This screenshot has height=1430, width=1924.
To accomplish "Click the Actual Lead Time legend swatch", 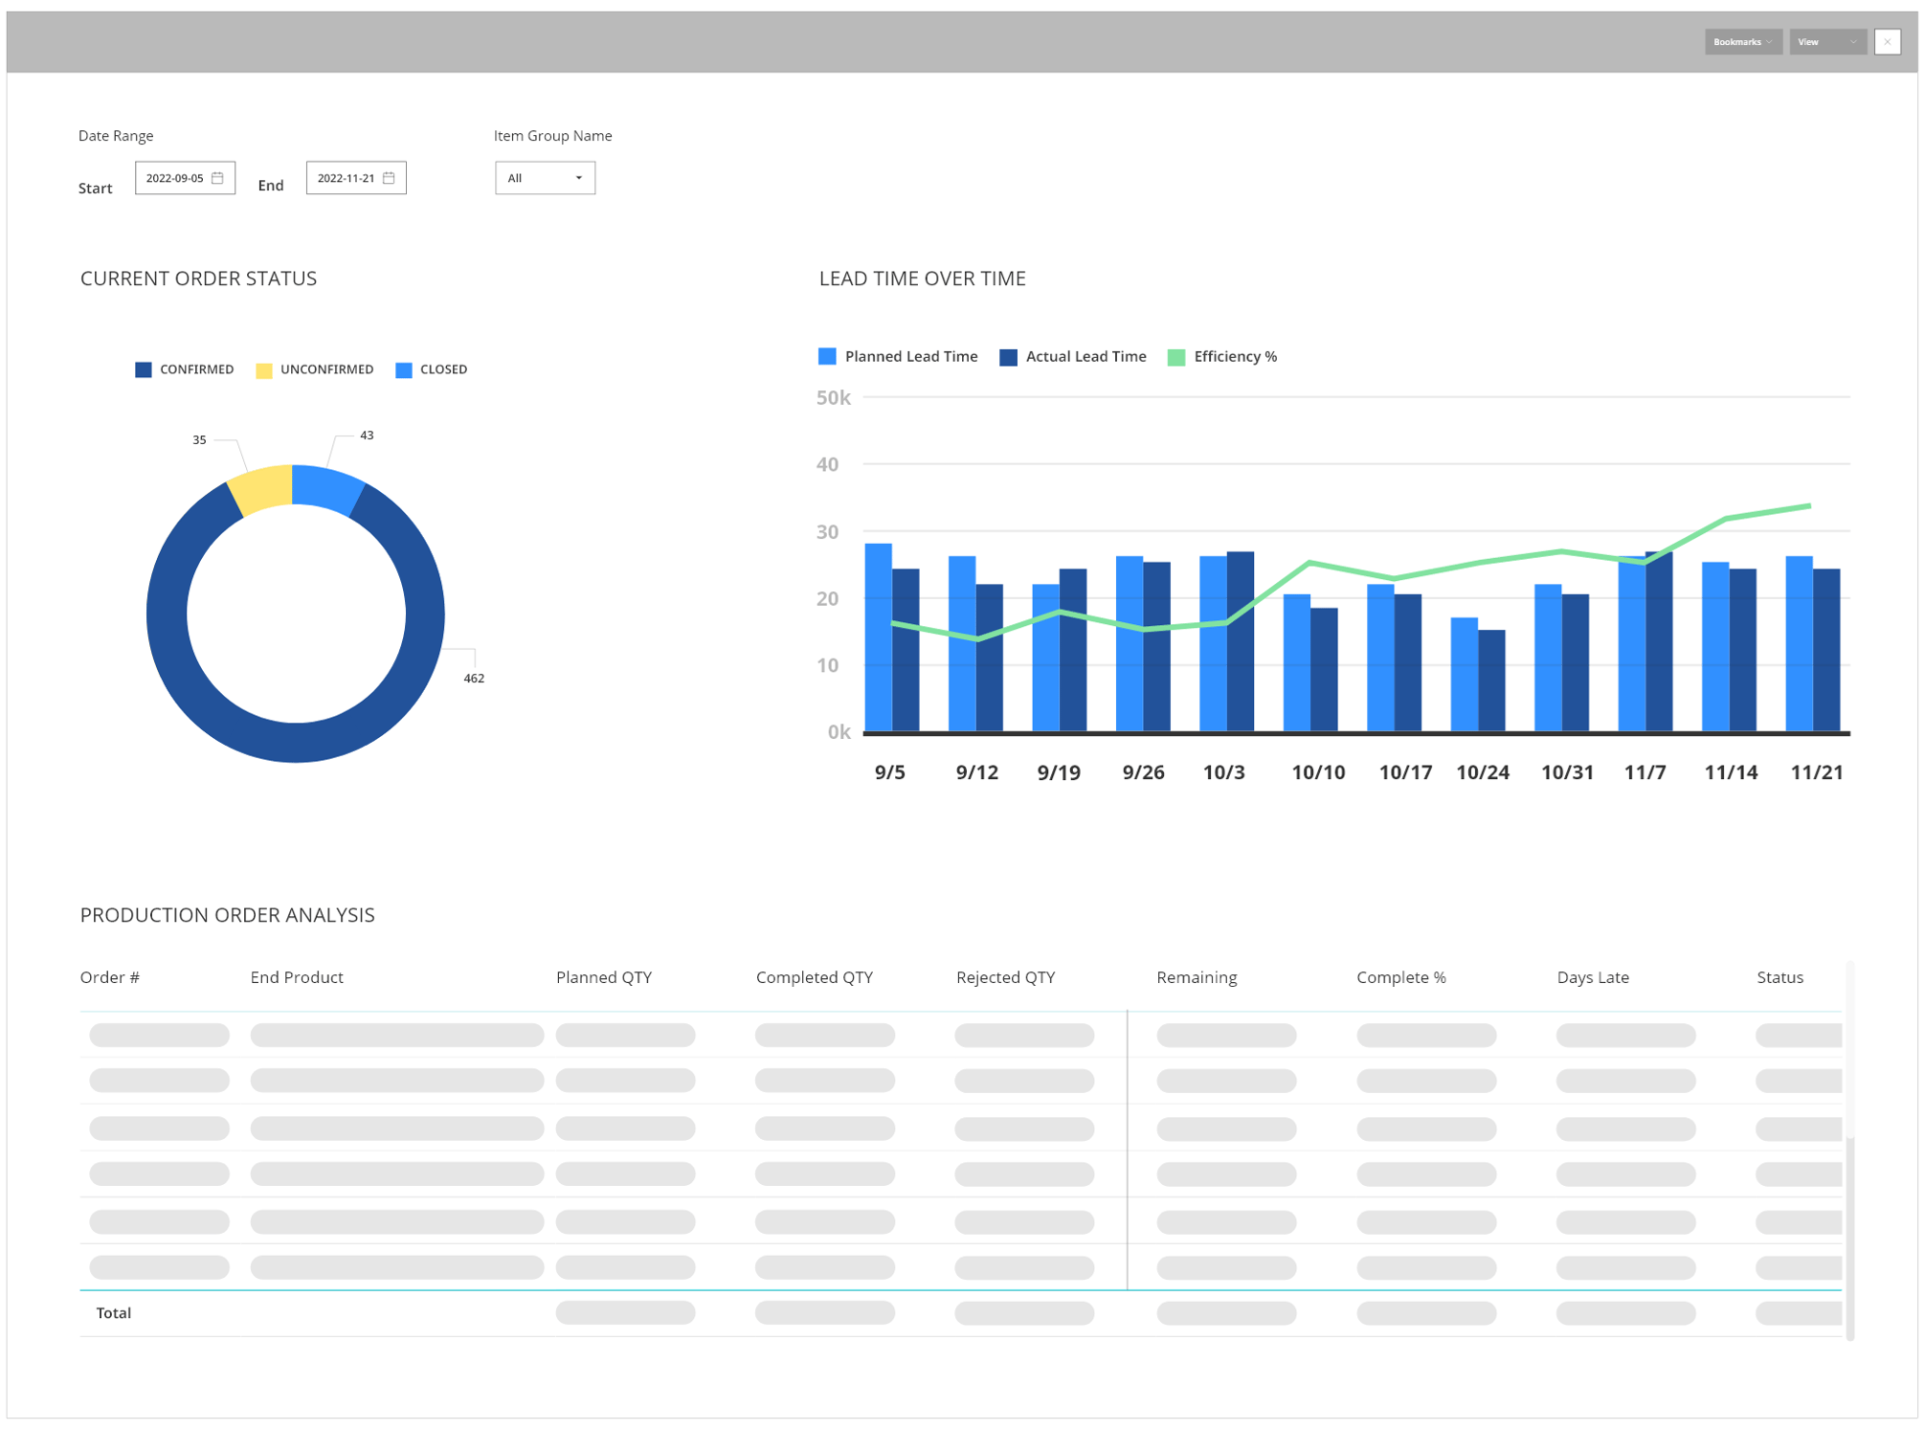I will 1007,356.
